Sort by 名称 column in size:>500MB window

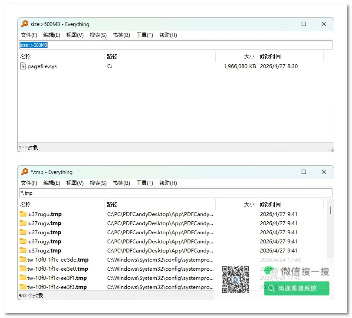pos(61,56)
